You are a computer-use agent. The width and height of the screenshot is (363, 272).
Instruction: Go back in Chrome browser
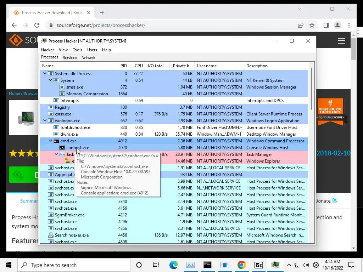coord(14,25)
